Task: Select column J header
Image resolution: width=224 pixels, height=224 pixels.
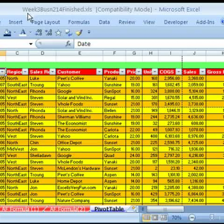Action: [x=194, y=53]
